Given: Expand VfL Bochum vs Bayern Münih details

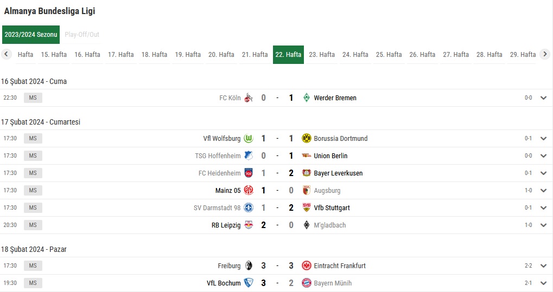Looking at the screenshot, I should click(x=543, y=283).
